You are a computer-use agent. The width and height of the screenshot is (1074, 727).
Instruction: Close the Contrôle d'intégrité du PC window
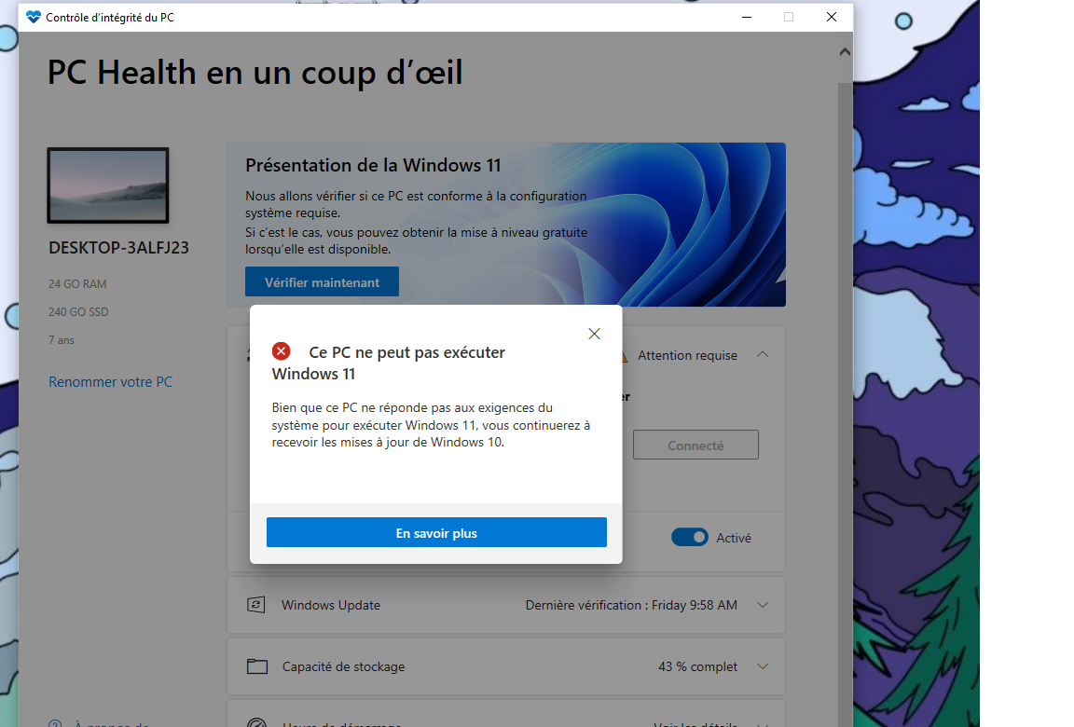tap(831, 17)
